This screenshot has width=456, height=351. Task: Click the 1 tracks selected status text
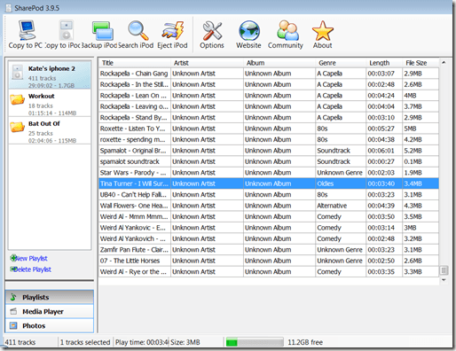[x=85, y=342]
